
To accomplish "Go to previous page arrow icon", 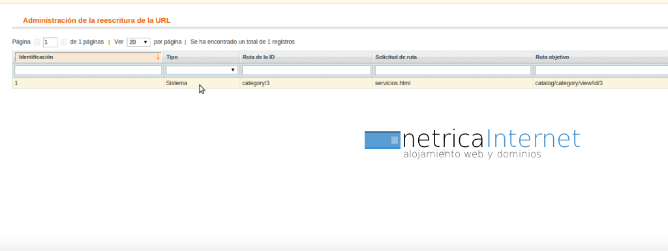I will (37, 42).
